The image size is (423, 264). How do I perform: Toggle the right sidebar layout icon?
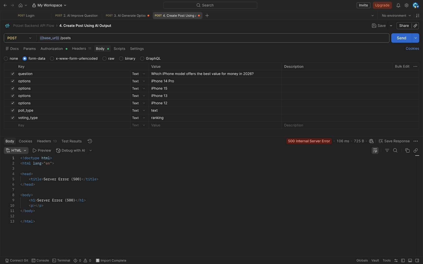[417, 261]
